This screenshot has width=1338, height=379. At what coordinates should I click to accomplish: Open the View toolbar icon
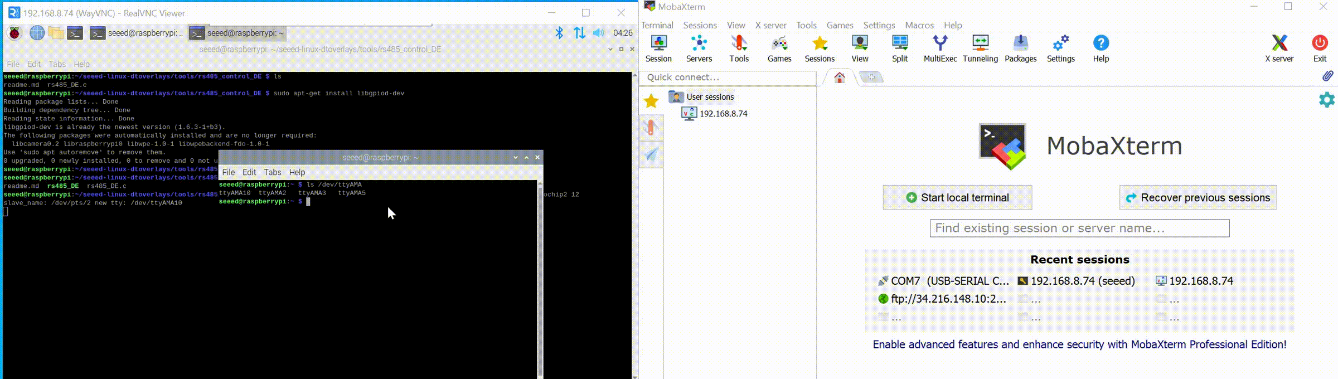(x=860, y=48)
